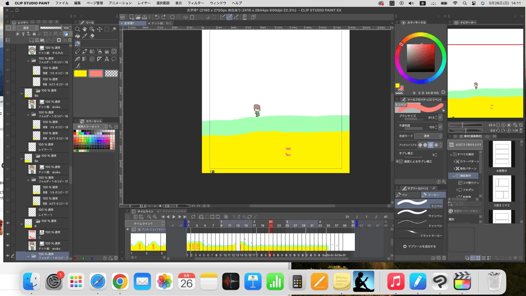Viewport: 526px width, 296px height.
Task: Open the アニメーション menu
Action: coord(119,3)
